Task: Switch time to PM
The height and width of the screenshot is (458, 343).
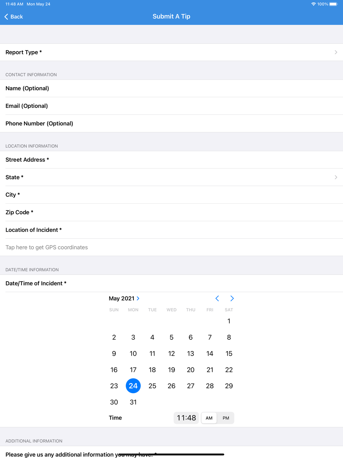Action: pos(226,418)
